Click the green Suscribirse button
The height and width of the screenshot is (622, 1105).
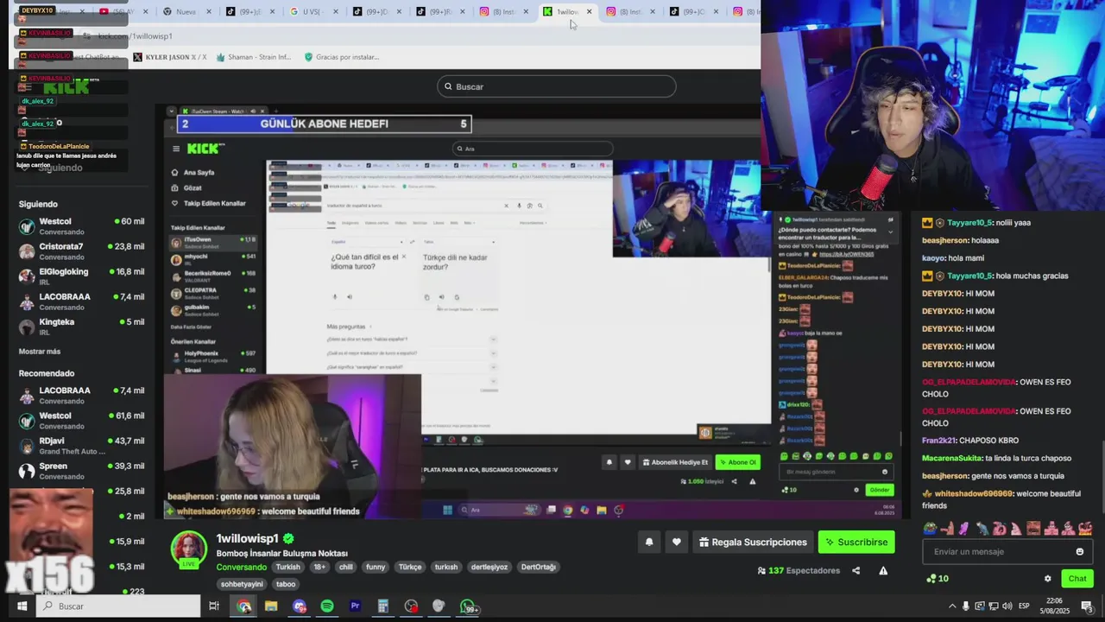coord(856,543)
